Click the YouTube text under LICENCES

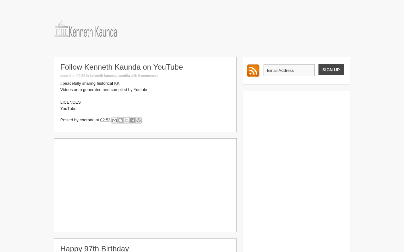tap(68, 108)
